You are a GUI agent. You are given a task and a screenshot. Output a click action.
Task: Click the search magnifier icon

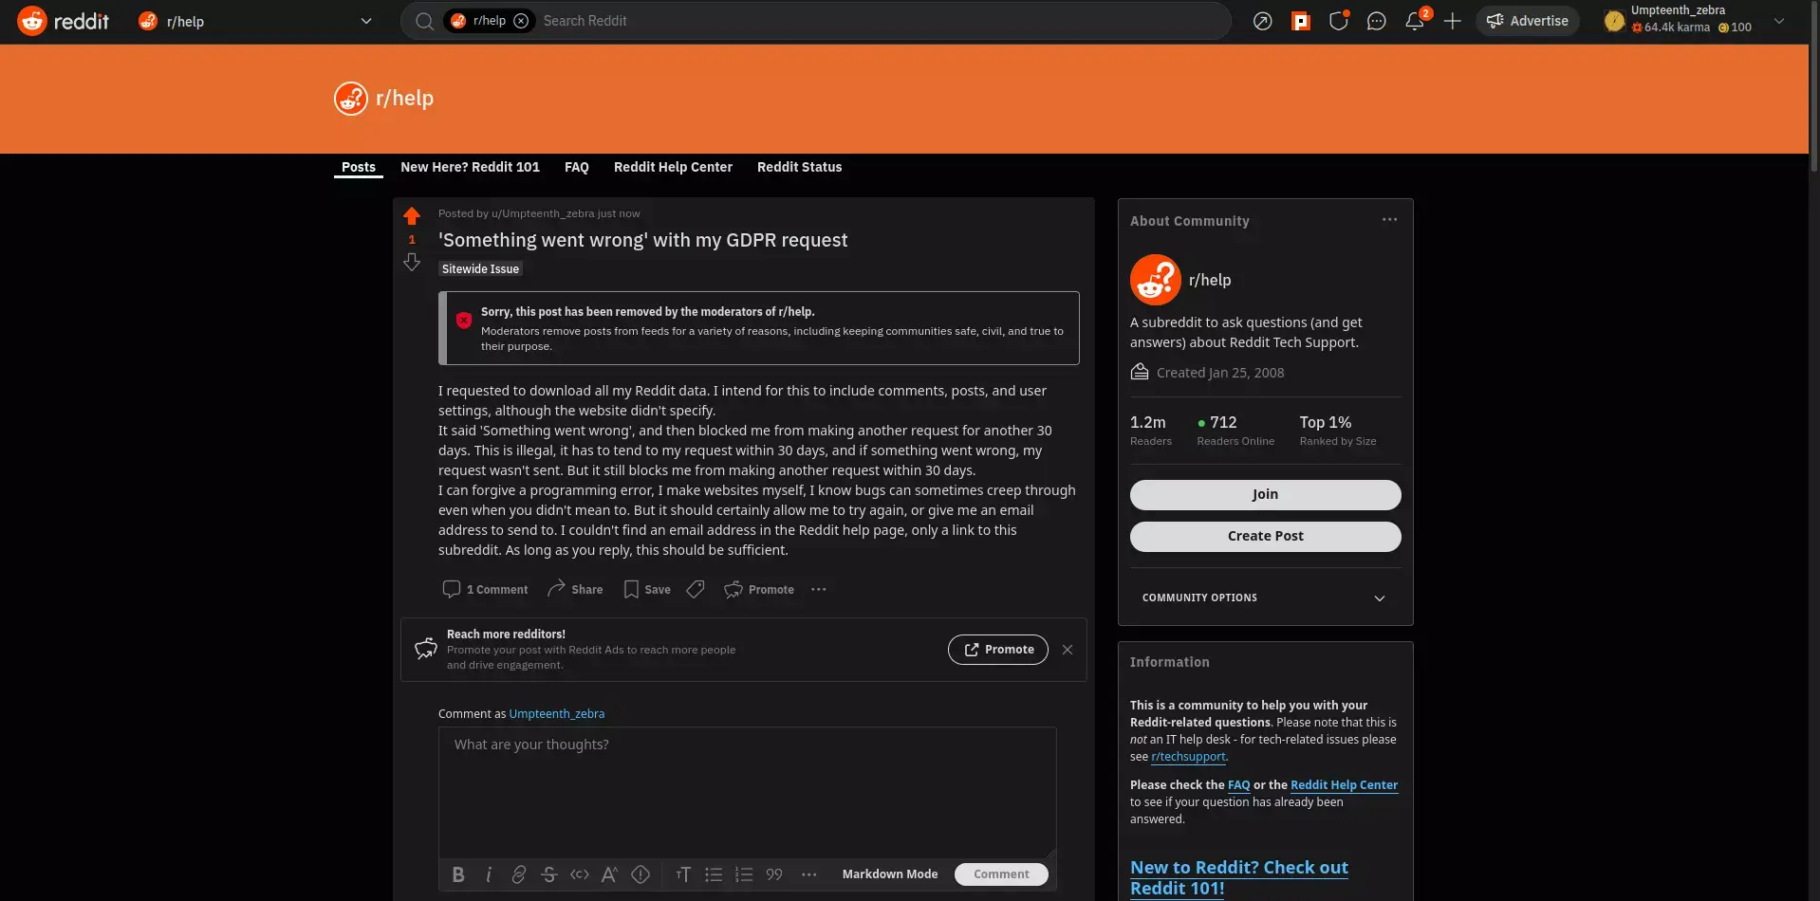424,21
